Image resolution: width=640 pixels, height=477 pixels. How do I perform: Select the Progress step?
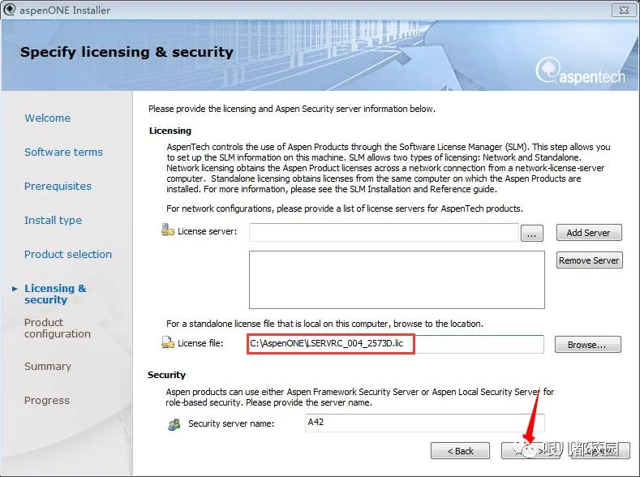[x=47, y=400]
